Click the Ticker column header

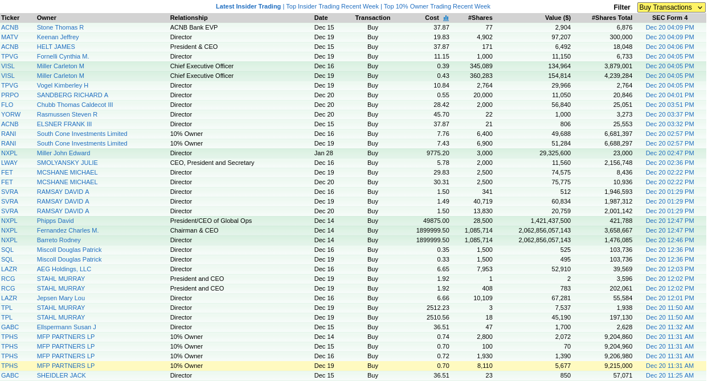coord(10,18)
